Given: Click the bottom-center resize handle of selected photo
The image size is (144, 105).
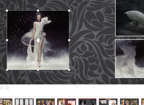Looking at the screenshot, I should (38, 70).
